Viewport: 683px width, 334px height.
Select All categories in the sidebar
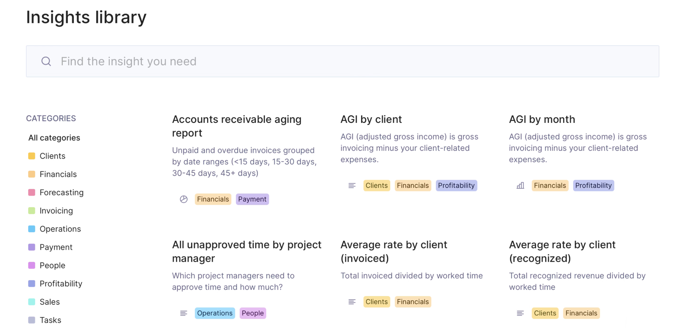point(54,138)
